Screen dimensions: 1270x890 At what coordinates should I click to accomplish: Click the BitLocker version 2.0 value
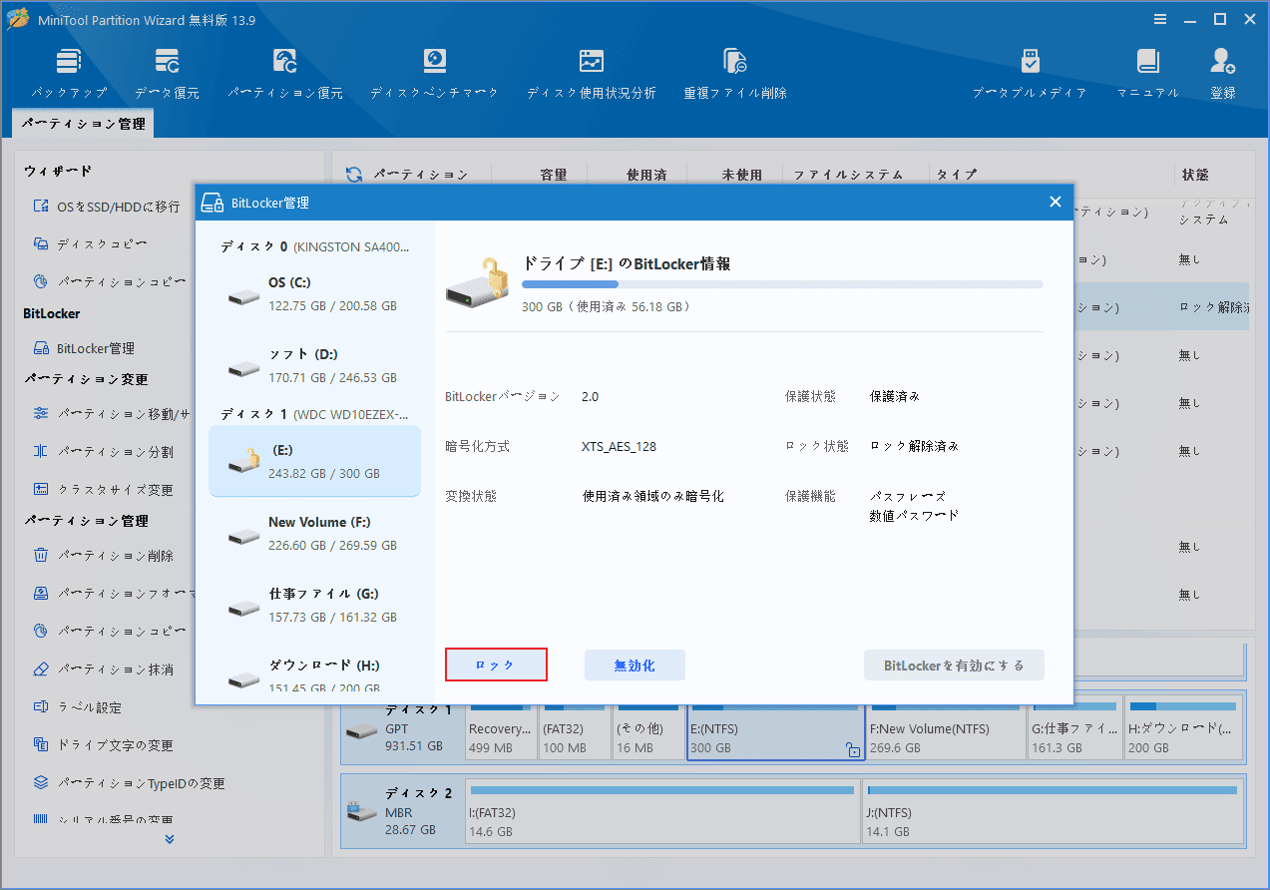590,396
